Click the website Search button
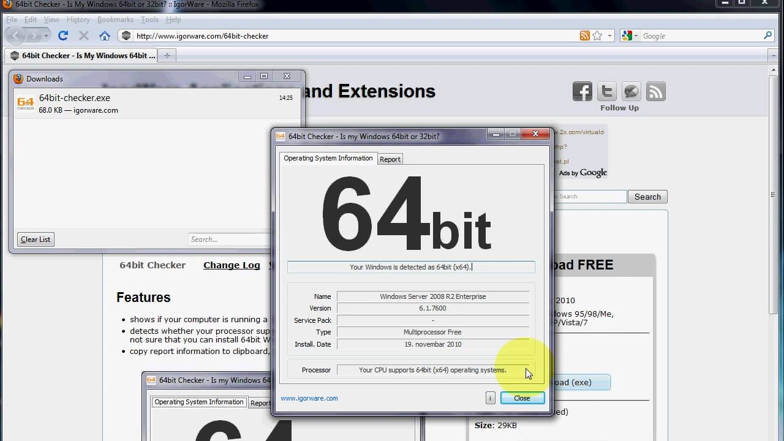 tap(647, 197)
